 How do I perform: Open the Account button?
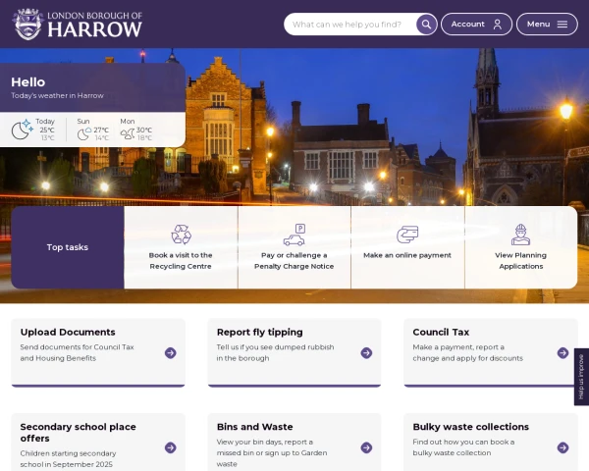(x=476, y=25)
